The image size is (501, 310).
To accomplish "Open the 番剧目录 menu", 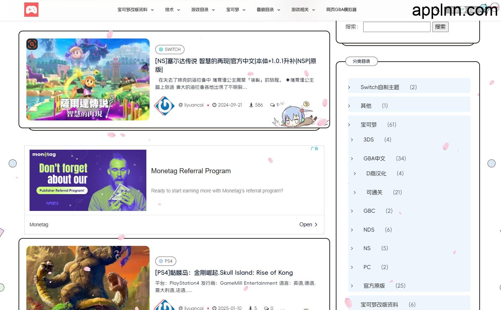I will (265, 10).
